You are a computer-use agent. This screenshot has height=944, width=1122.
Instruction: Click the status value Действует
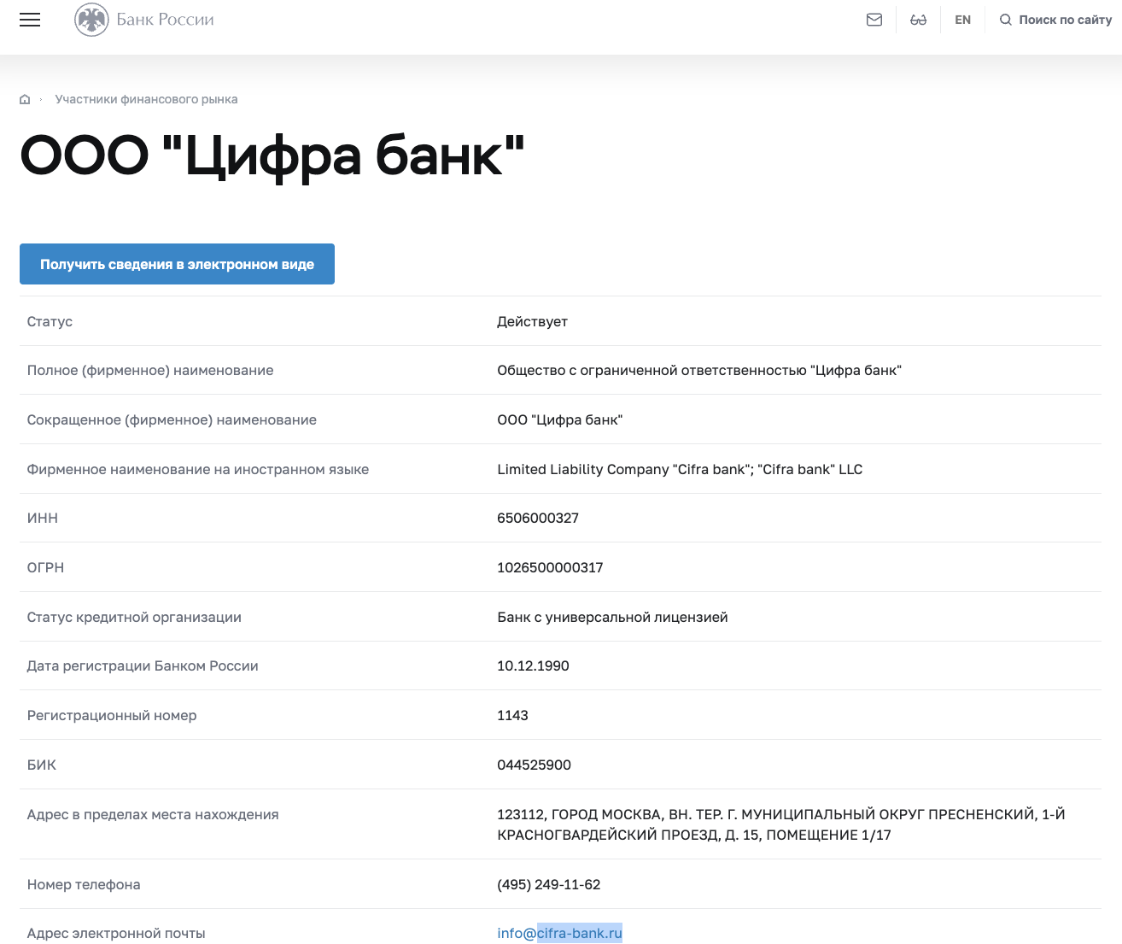[x=532, y=321]
